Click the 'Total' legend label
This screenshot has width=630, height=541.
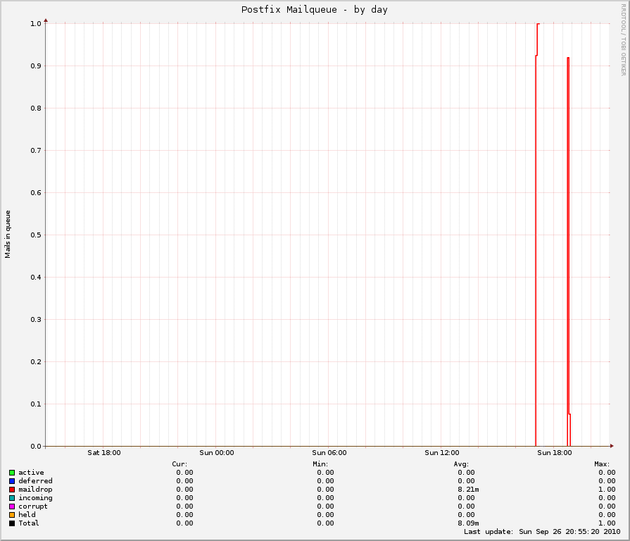click(29, 523)
